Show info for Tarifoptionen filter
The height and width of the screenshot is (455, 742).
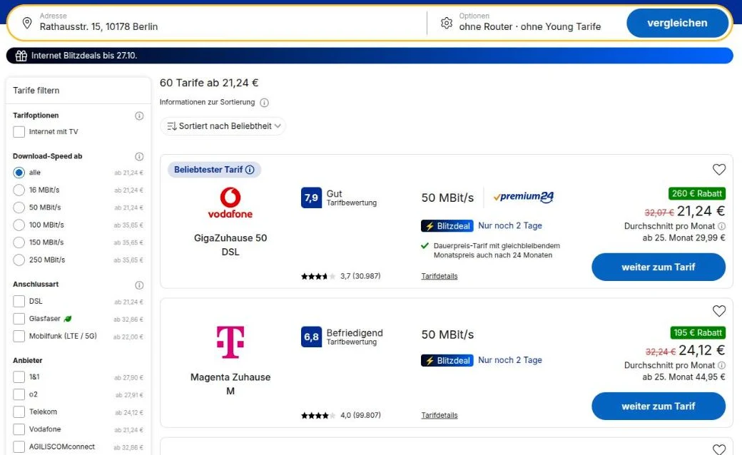coord(139,116)
